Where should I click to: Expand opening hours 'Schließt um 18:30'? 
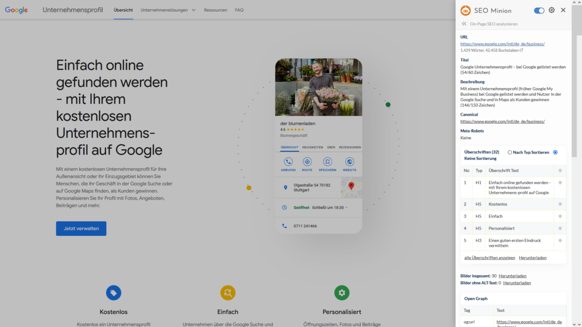click(330, 207)
